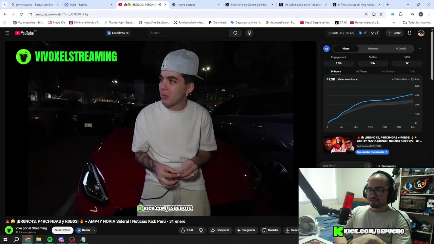The width and height of the screenshot is (434, 244).
Task: Reload the page with the refresh icon
Action: click(x=21, y=14)
